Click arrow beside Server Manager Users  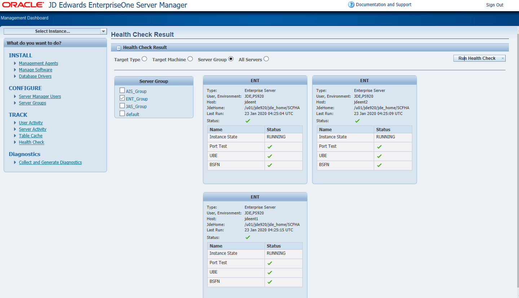tap(15, 97)
